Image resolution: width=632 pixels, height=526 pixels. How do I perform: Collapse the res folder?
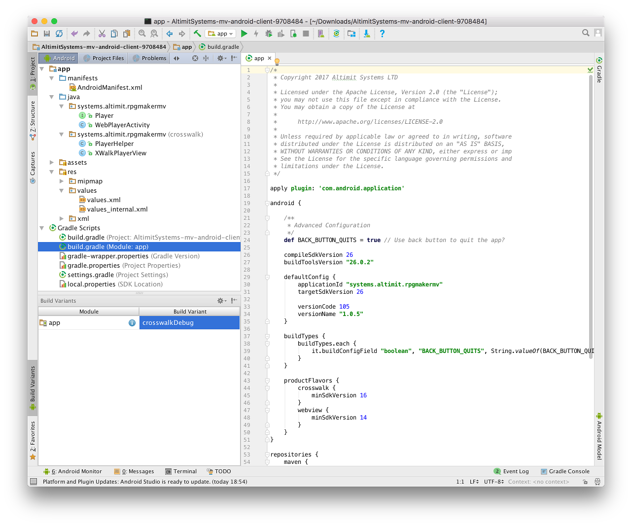coord(52,172)
